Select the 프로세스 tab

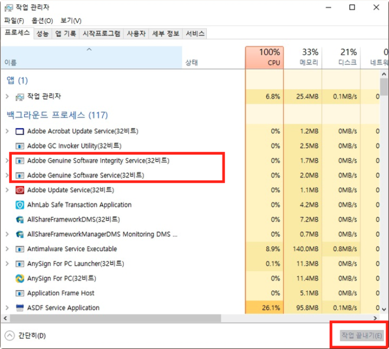tap(17, 32)
